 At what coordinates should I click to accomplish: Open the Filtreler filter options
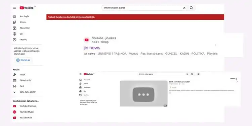click(x=234, y=79)
